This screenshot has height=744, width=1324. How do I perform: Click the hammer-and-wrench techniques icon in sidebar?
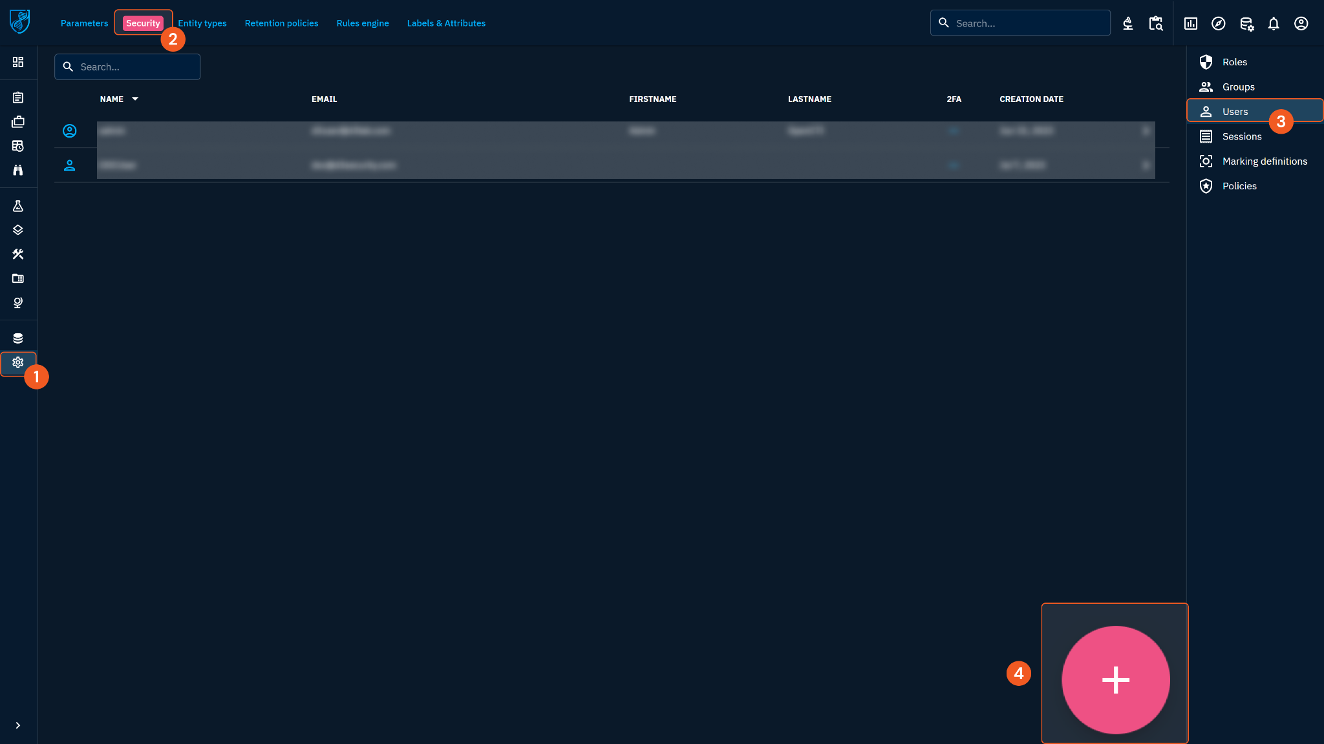click(x=18, y=254)
